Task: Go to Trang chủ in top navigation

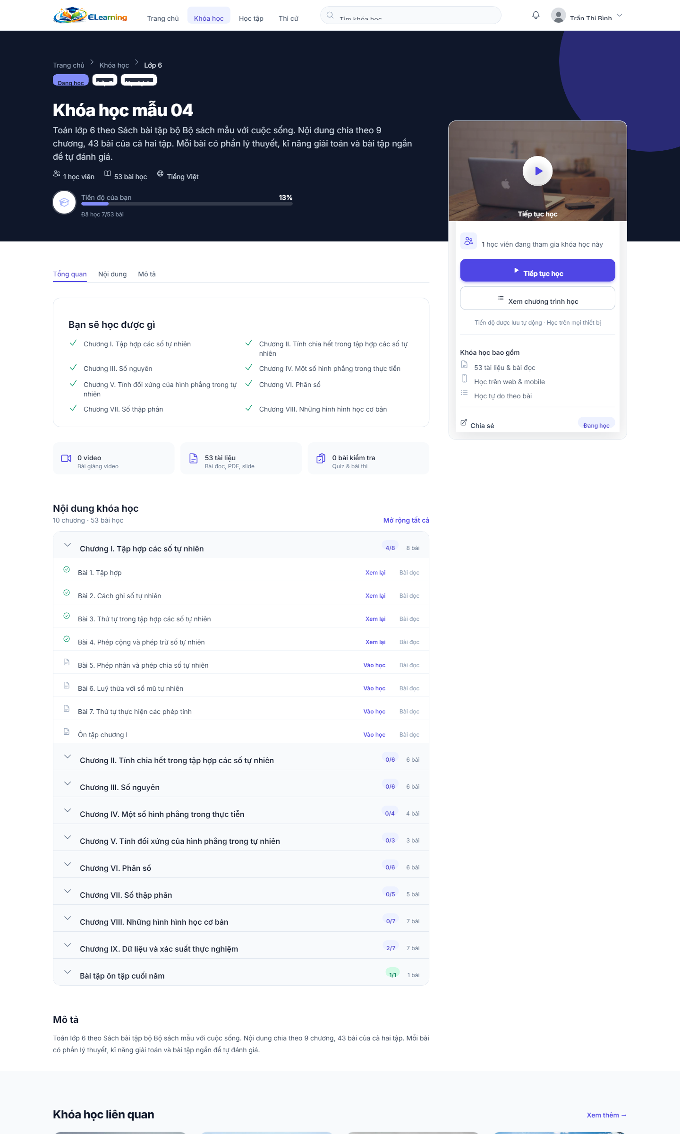Action: [x=163, y=18]
